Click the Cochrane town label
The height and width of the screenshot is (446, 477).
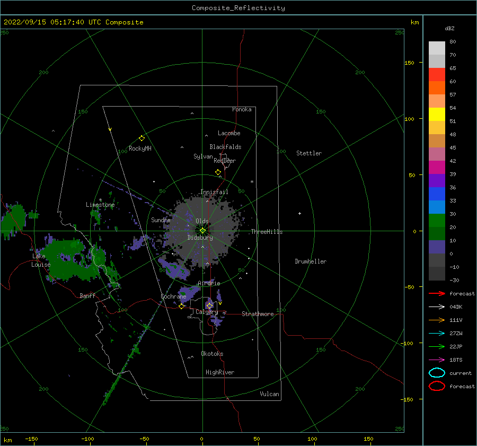pos(173,296)
